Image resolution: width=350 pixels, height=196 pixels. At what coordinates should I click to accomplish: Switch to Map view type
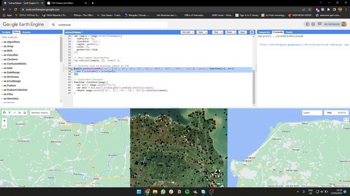click(x=329, y=113)
